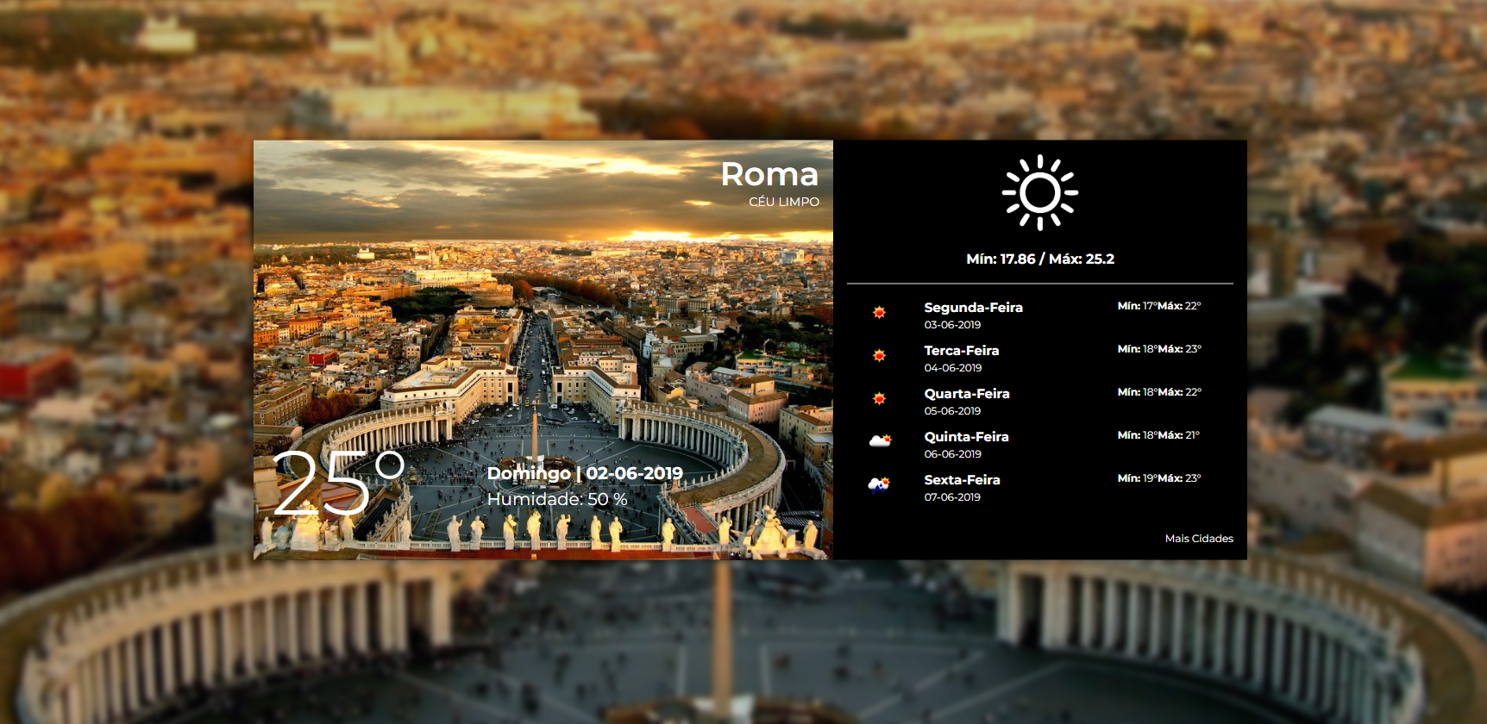Click Mín: 18° Máx: 23° for Terca-Feira

[x=1159, y=349]
